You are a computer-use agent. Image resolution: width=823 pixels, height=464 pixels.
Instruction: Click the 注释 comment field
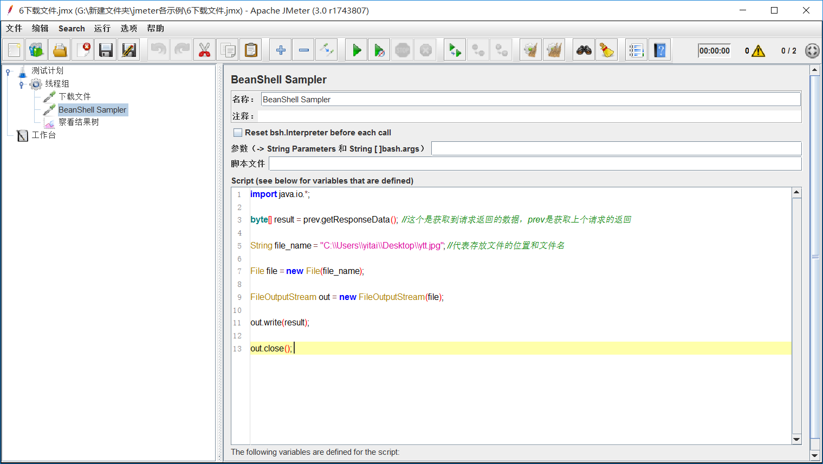point(529,116)
